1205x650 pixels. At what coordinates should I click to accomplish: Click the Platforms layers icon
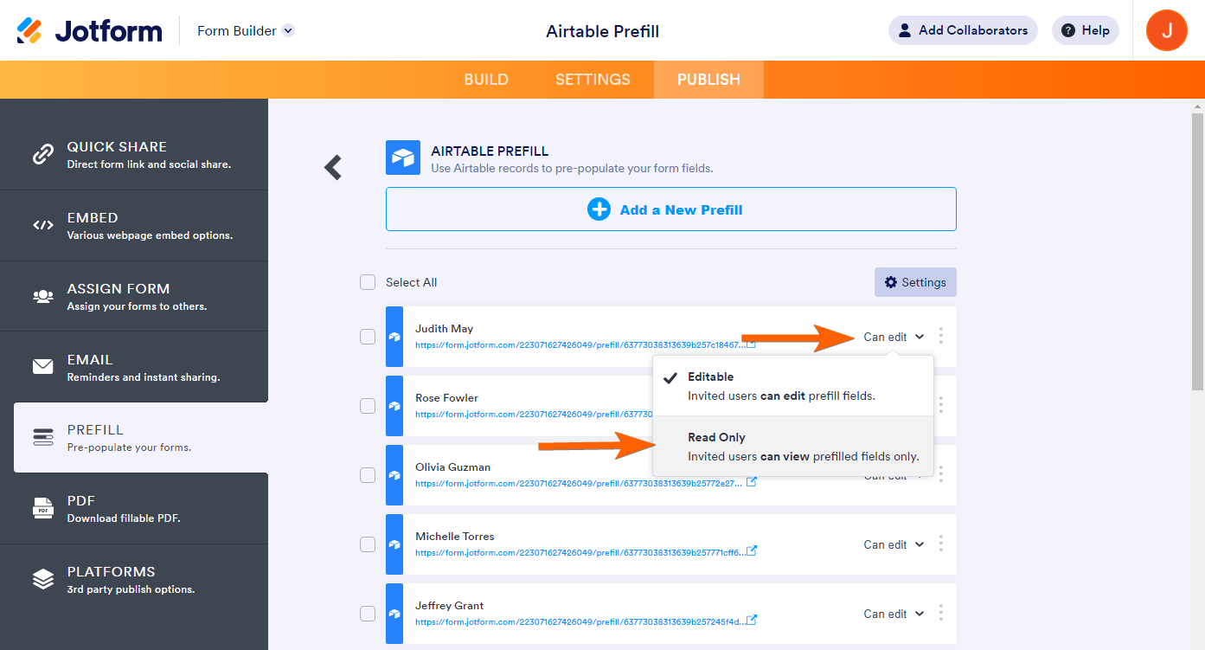43,579
